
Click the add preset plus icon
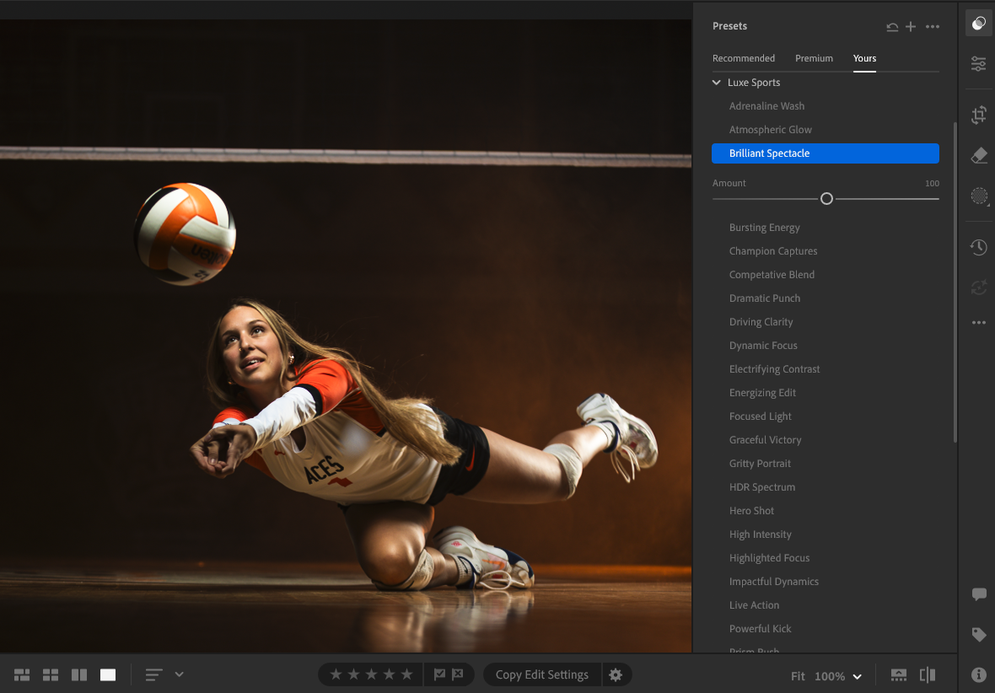(x=911, y=27)
